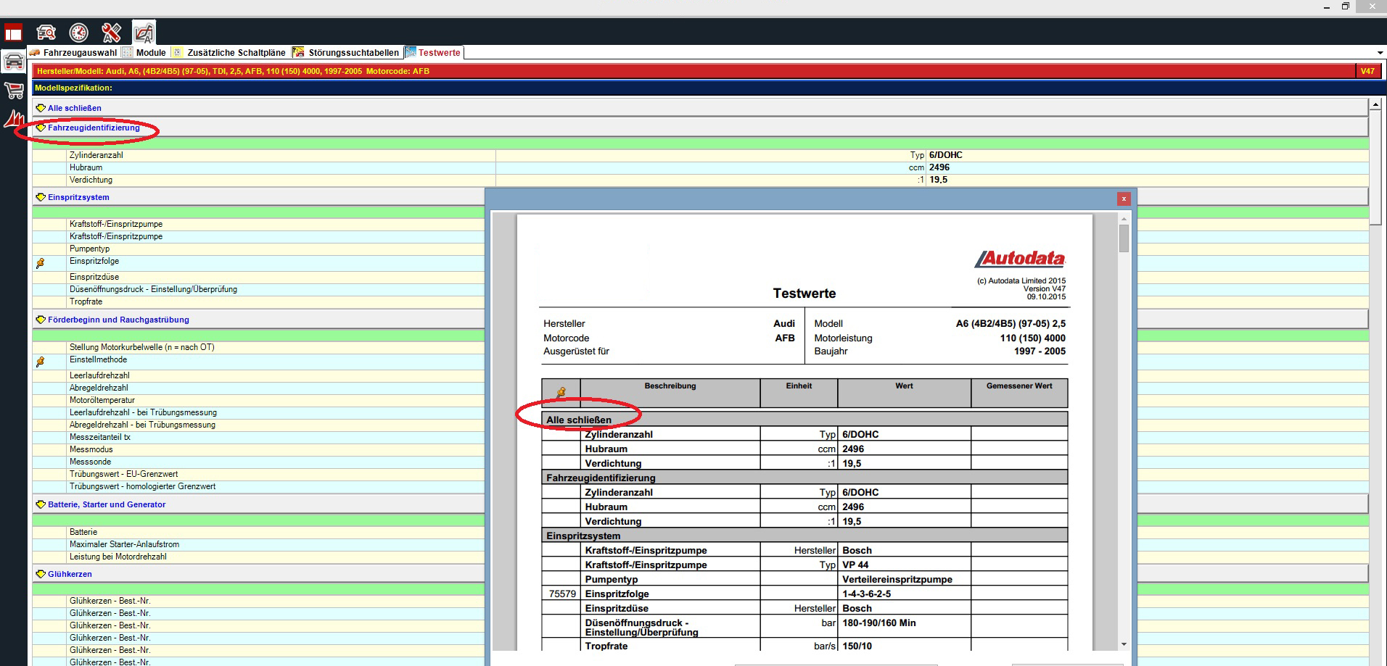
Task: Select the car icon in left sidebar
Action: pos(14,62)
